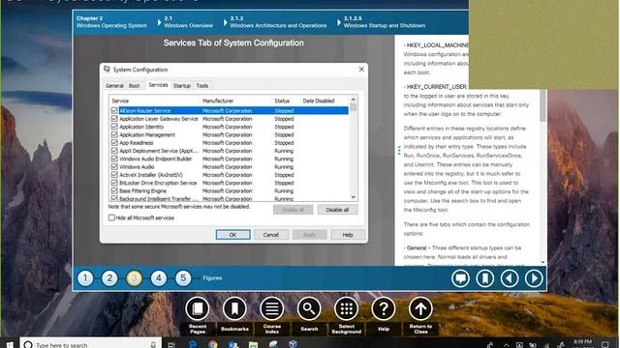Open Outlook from the taskbar

[232, 344]
